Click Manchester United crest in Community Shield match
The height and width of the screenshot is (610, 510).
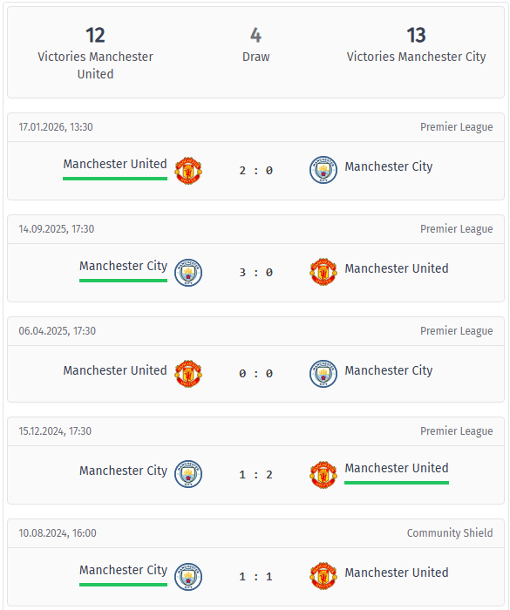click(323, 576)
